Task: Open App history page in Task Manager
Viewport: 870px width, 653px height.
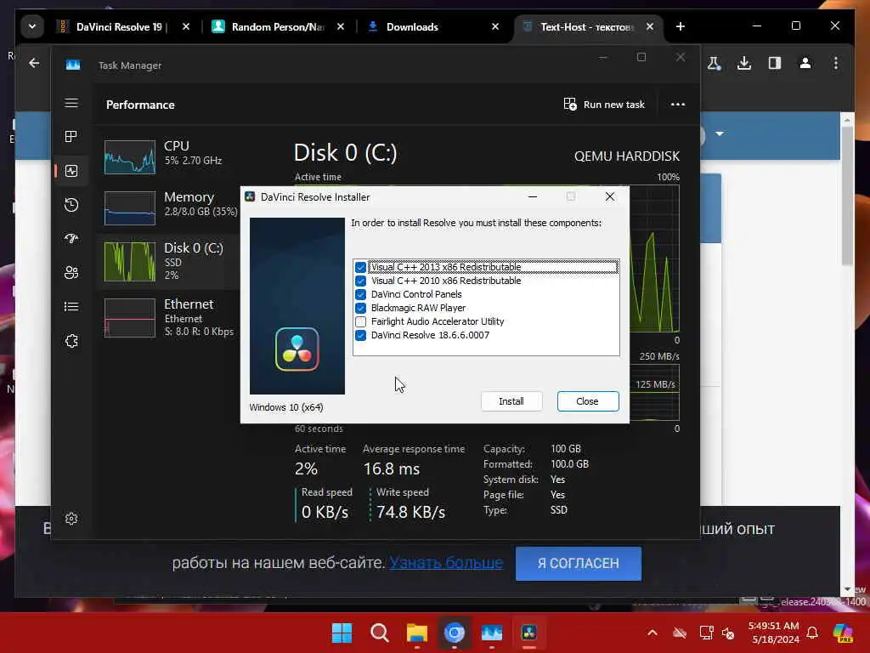Action: [x=71, y=205]
